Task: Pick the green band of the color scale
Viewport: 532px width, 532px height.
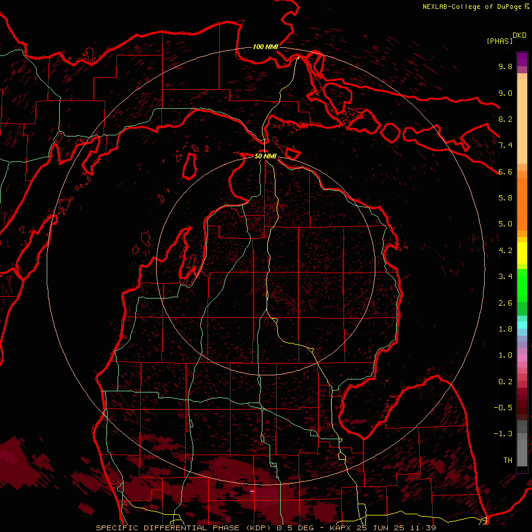Action: click(x=522, y=285)
